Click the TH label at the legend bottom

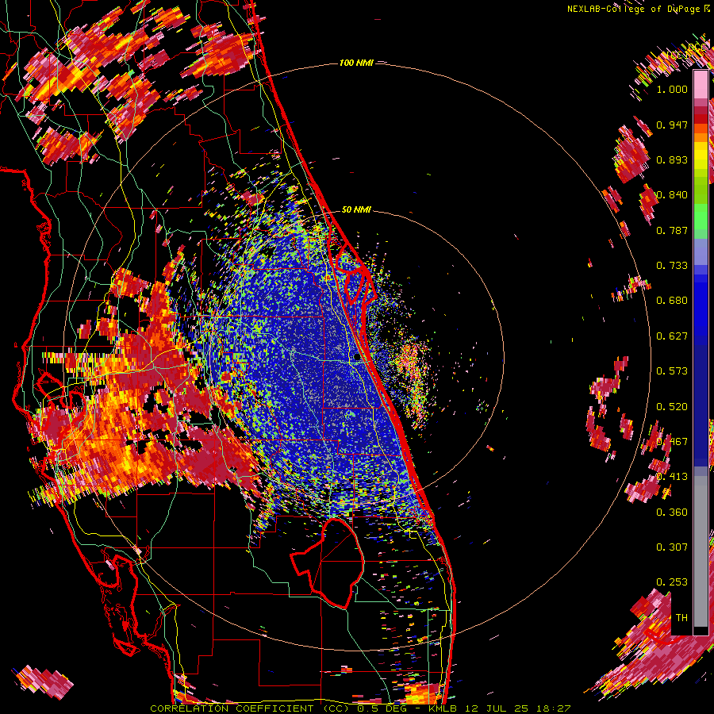click(x=681, y=618)
